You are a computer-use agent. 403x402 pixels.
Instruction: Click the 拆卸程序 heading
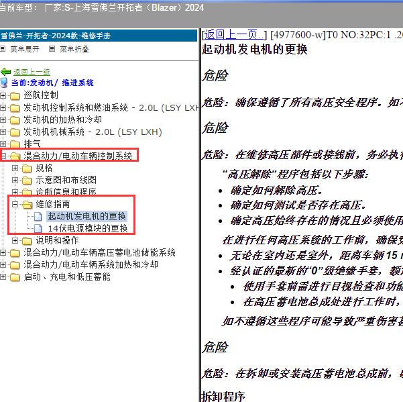tap(223, 397)
